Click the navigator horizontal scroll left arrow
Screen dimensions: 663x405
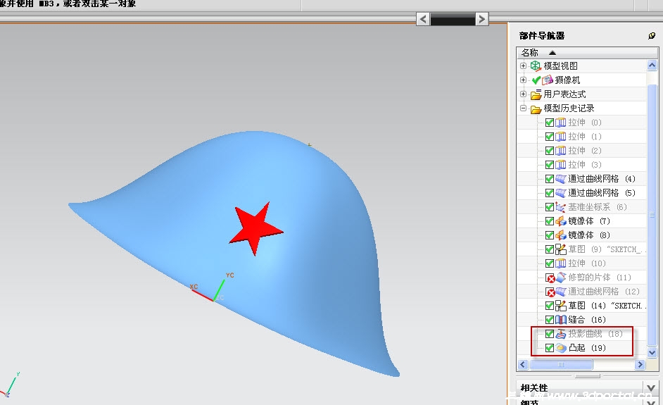click(x=523, y=364)
